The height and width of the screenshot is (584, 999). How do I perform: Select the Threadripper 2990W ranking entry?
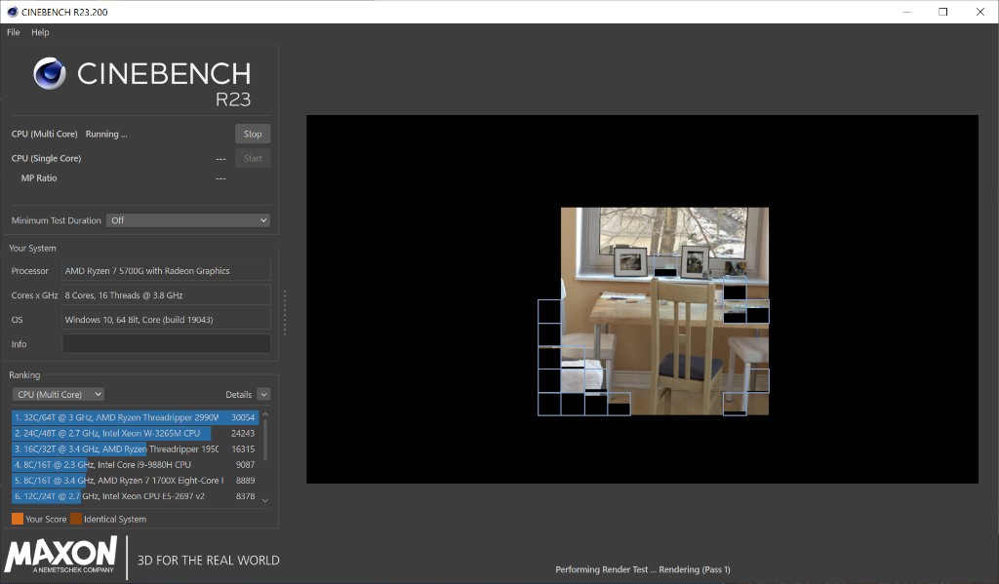point(135,417)
